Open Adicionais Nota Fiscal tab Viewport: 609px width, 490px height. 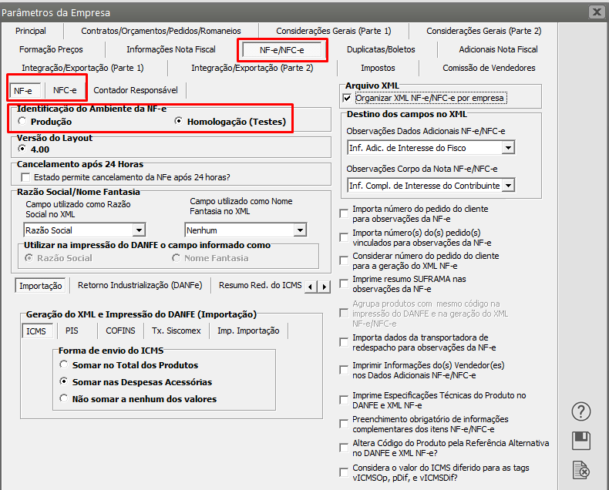click(x=498, y=50)
